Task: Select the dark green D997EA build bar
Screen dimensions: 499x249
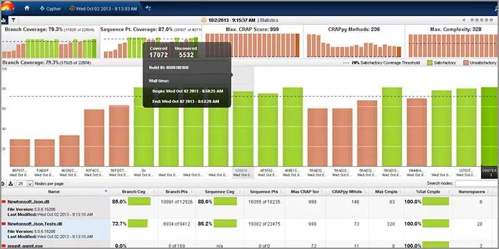Action: [x=490, y=127]
